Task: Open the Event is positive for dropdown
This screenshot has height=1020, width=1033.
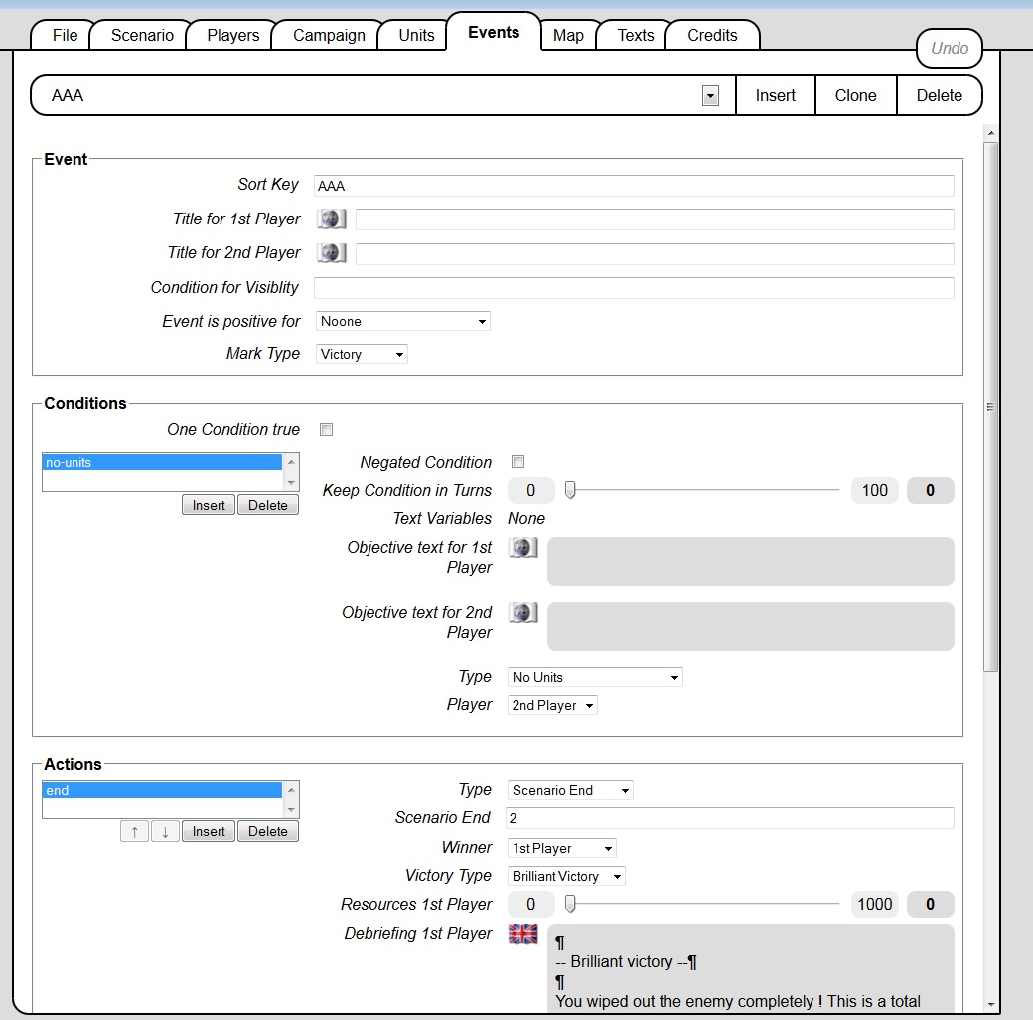Action: pyautogui.click(x=402, y=321)
